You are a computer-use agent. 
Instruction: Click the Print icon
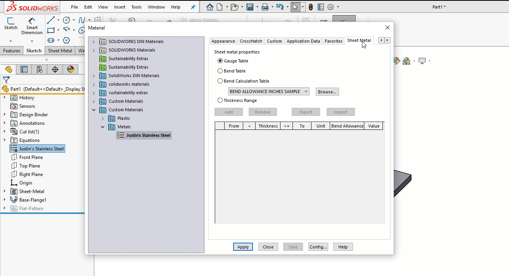click(x=265, y=7)
